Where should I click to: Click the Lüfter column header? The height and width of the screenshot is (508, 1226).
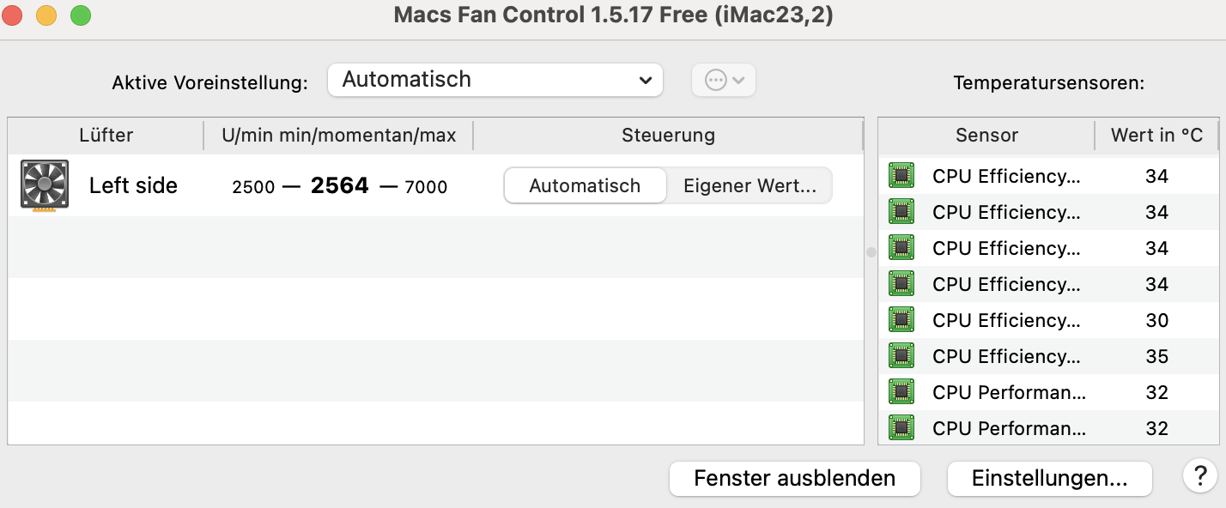tap(106, 135)
